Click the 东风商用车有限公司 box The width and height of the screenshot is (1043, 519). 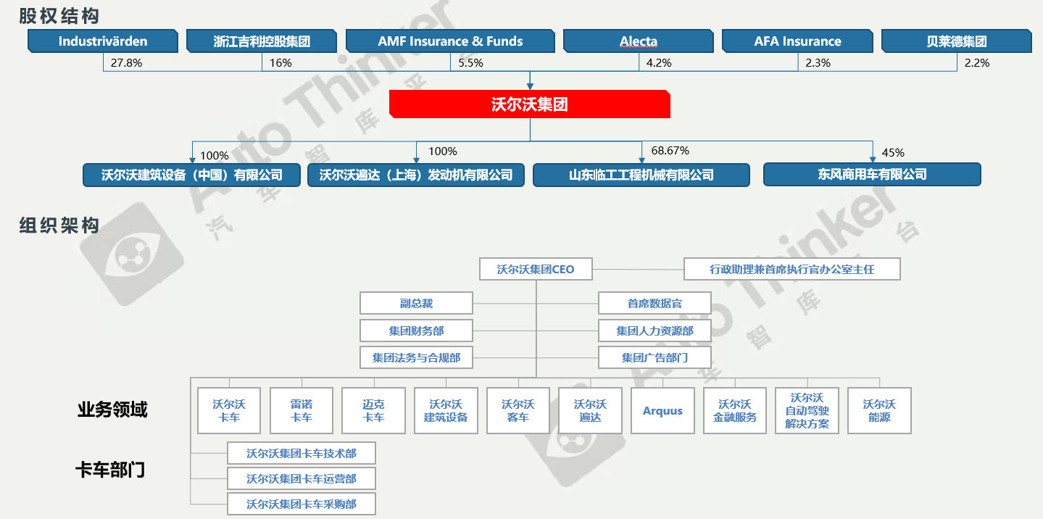[x=872, y=175]
